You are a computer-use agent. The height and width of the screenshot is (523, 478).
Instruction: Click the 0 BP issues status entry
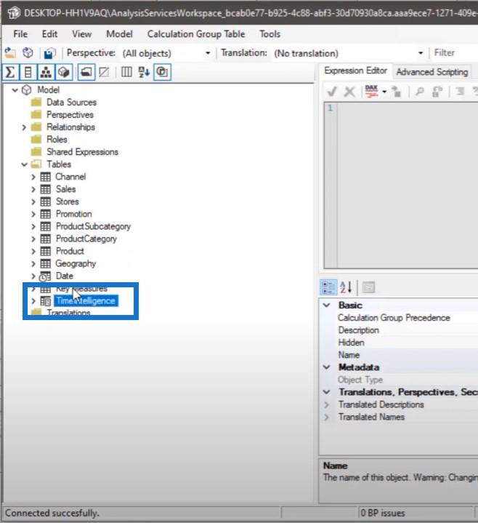pos(383,513)
